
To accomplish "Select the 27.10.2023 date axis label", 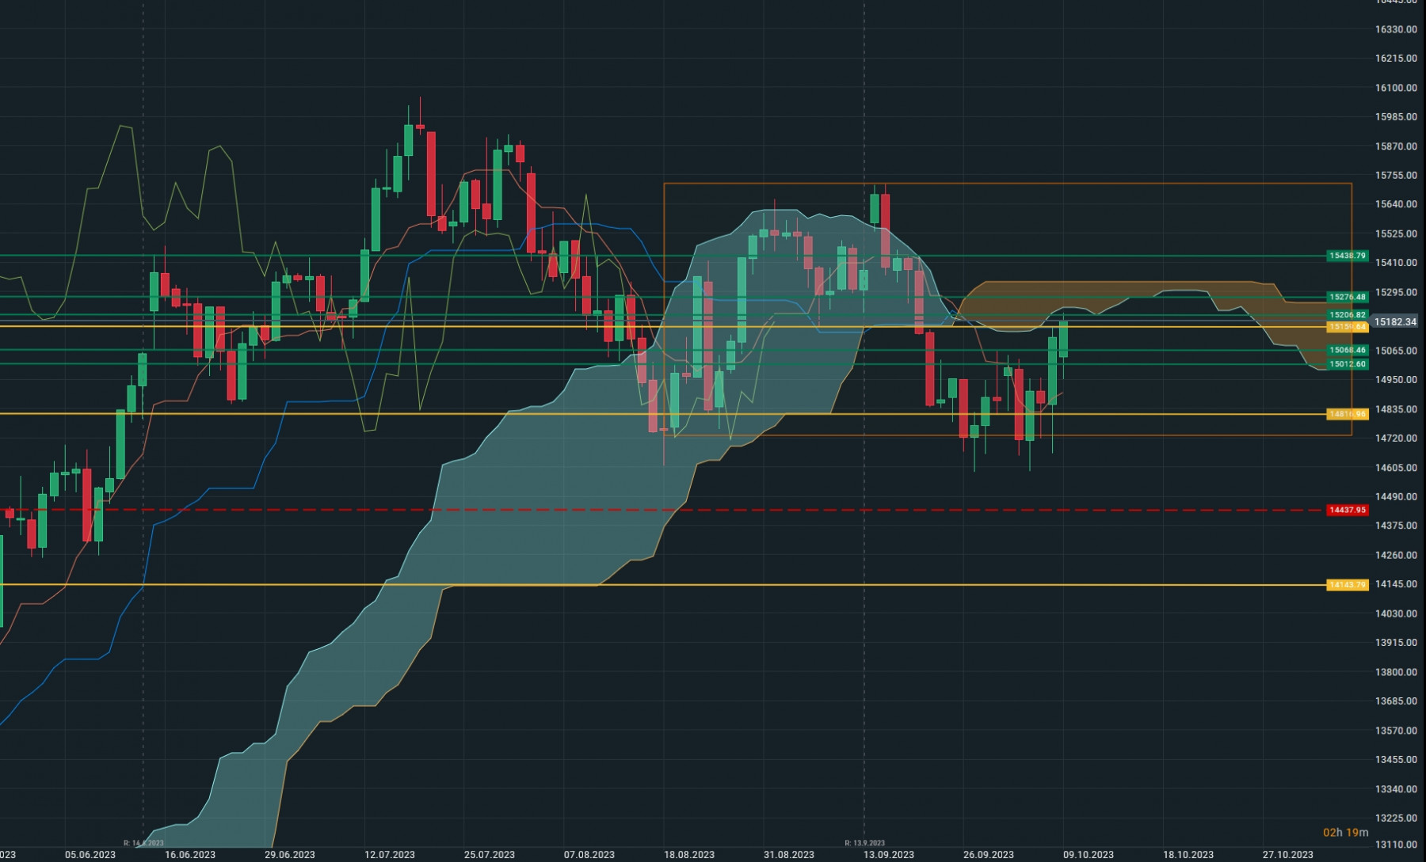I will tap(1288, 855).
